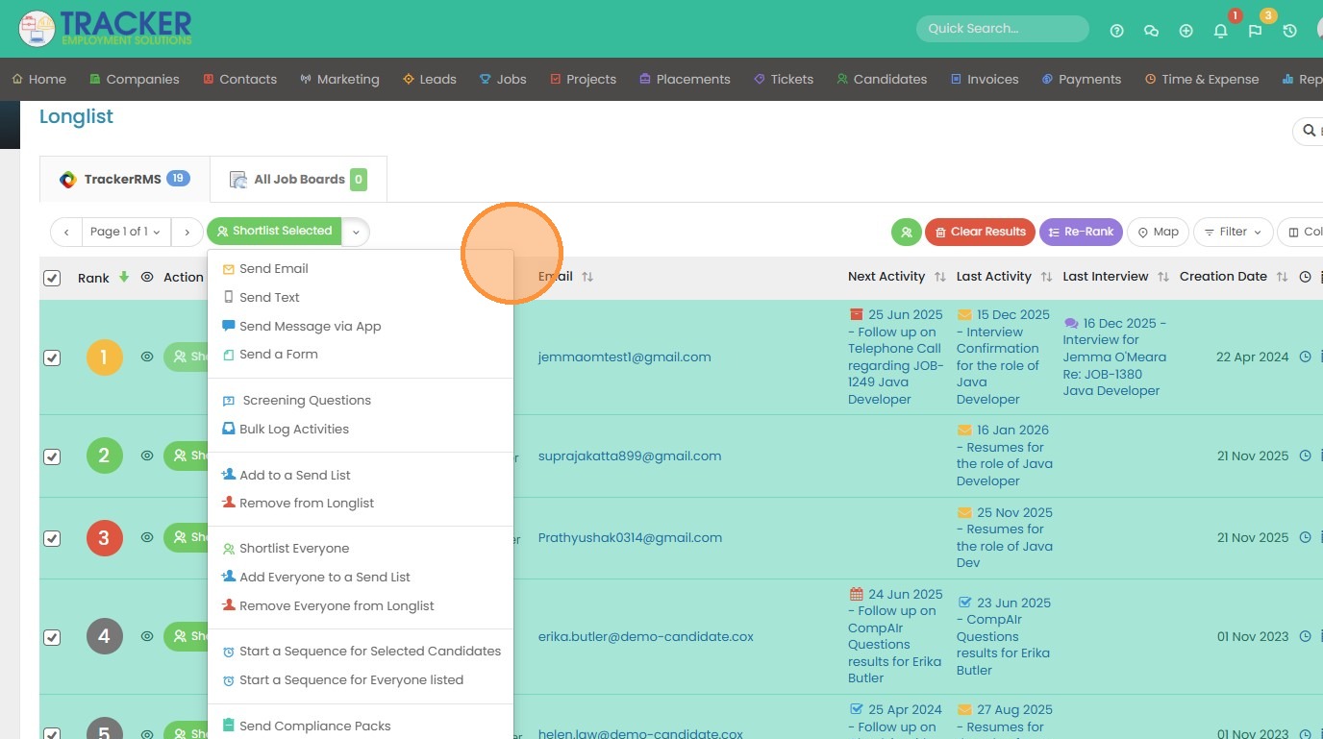The width and height of the screenshot is (1323, 739).
Task: Open the notifications bell icon
Action: (1220, 31)
